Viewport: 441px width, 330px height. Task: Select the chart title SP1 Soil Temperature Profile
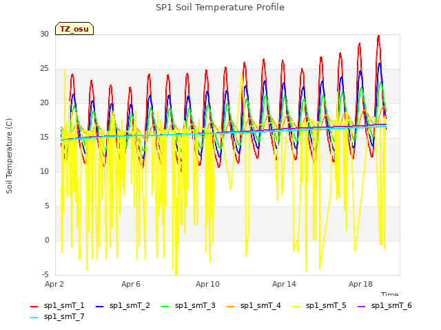pos(220,8)
